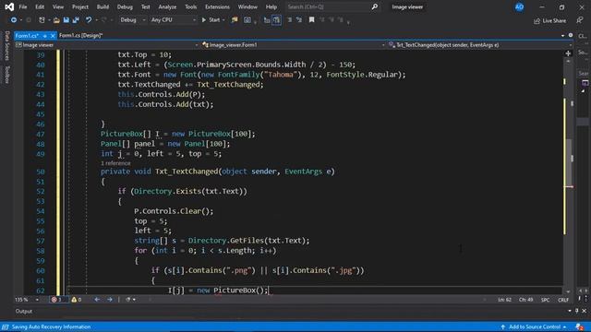Open the File menu
This screenshot has width=591, height=332.
(23, 6)
